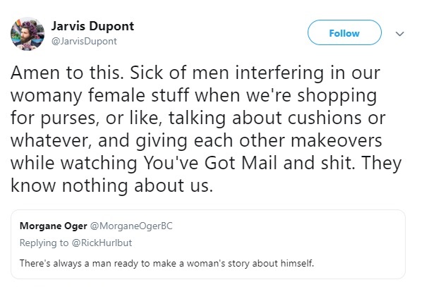Click the phrase 'giving each other makeovers'
Screen dimensions: 429x287
click(259, 141)
